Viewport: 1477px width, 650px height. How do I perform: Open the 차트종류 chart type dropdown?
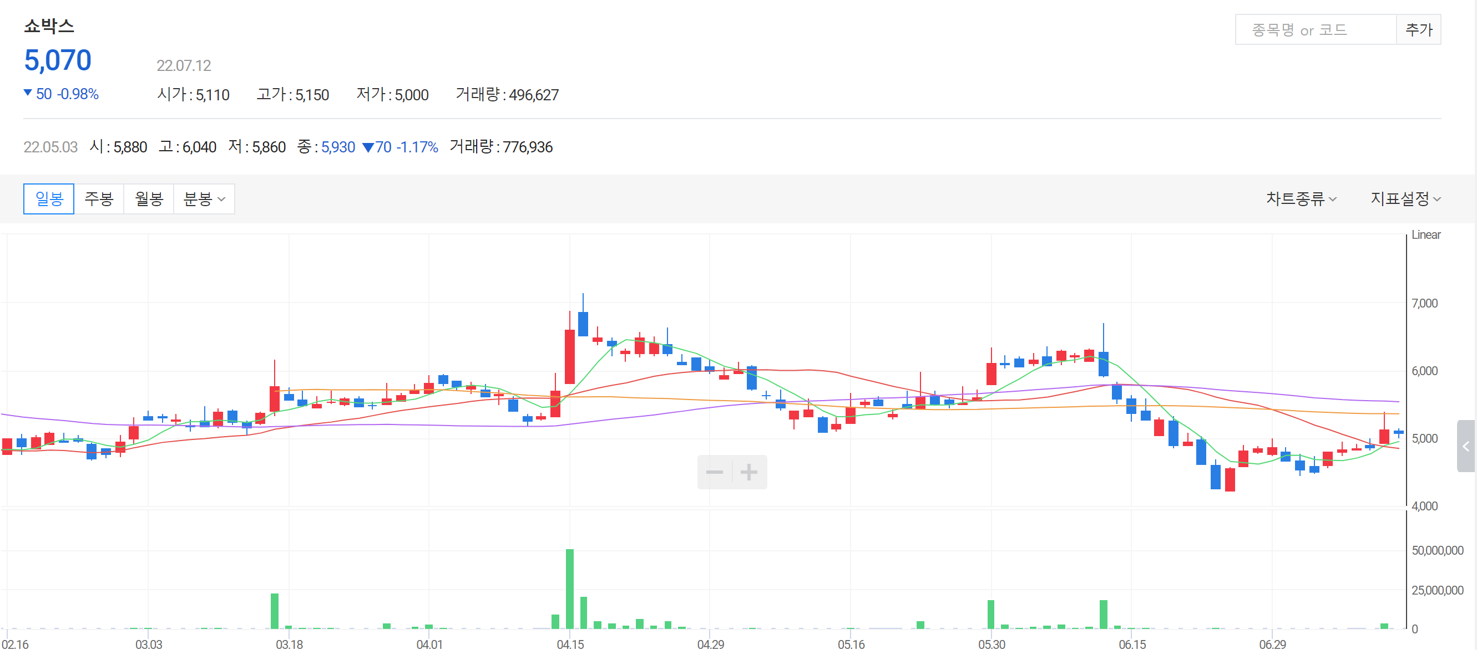tap(1301, 199)
